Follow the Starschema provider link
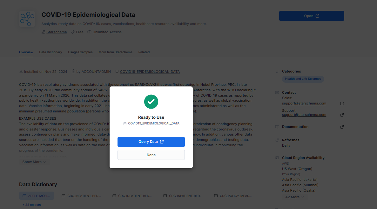This screenshot has width=377, height=209. coord(57,32)
